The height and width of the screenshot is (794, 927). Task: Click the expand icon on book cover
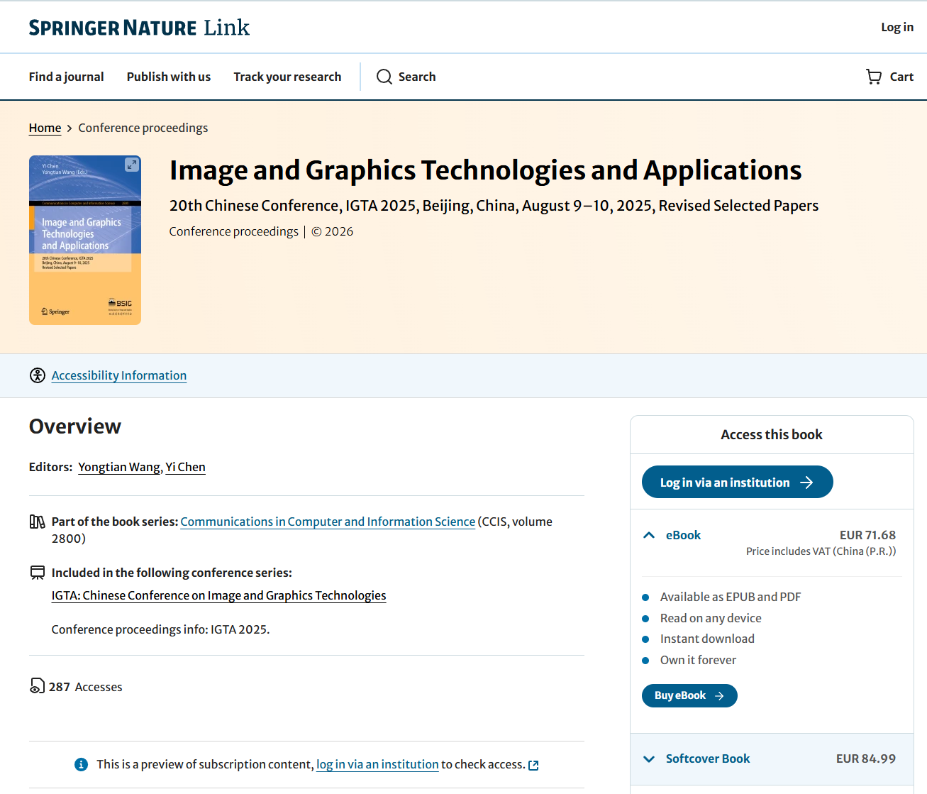[x=132, y=165]
